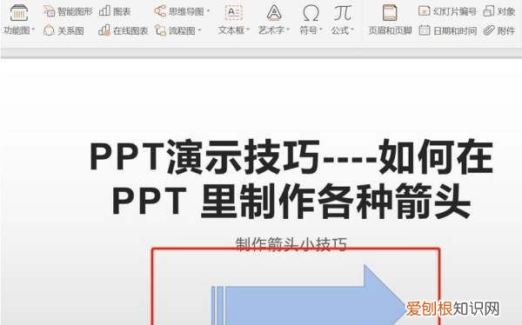This screenshot has width=522, height=325.
Task: Click the 文本框 text box icon
Action: (234, 13)
